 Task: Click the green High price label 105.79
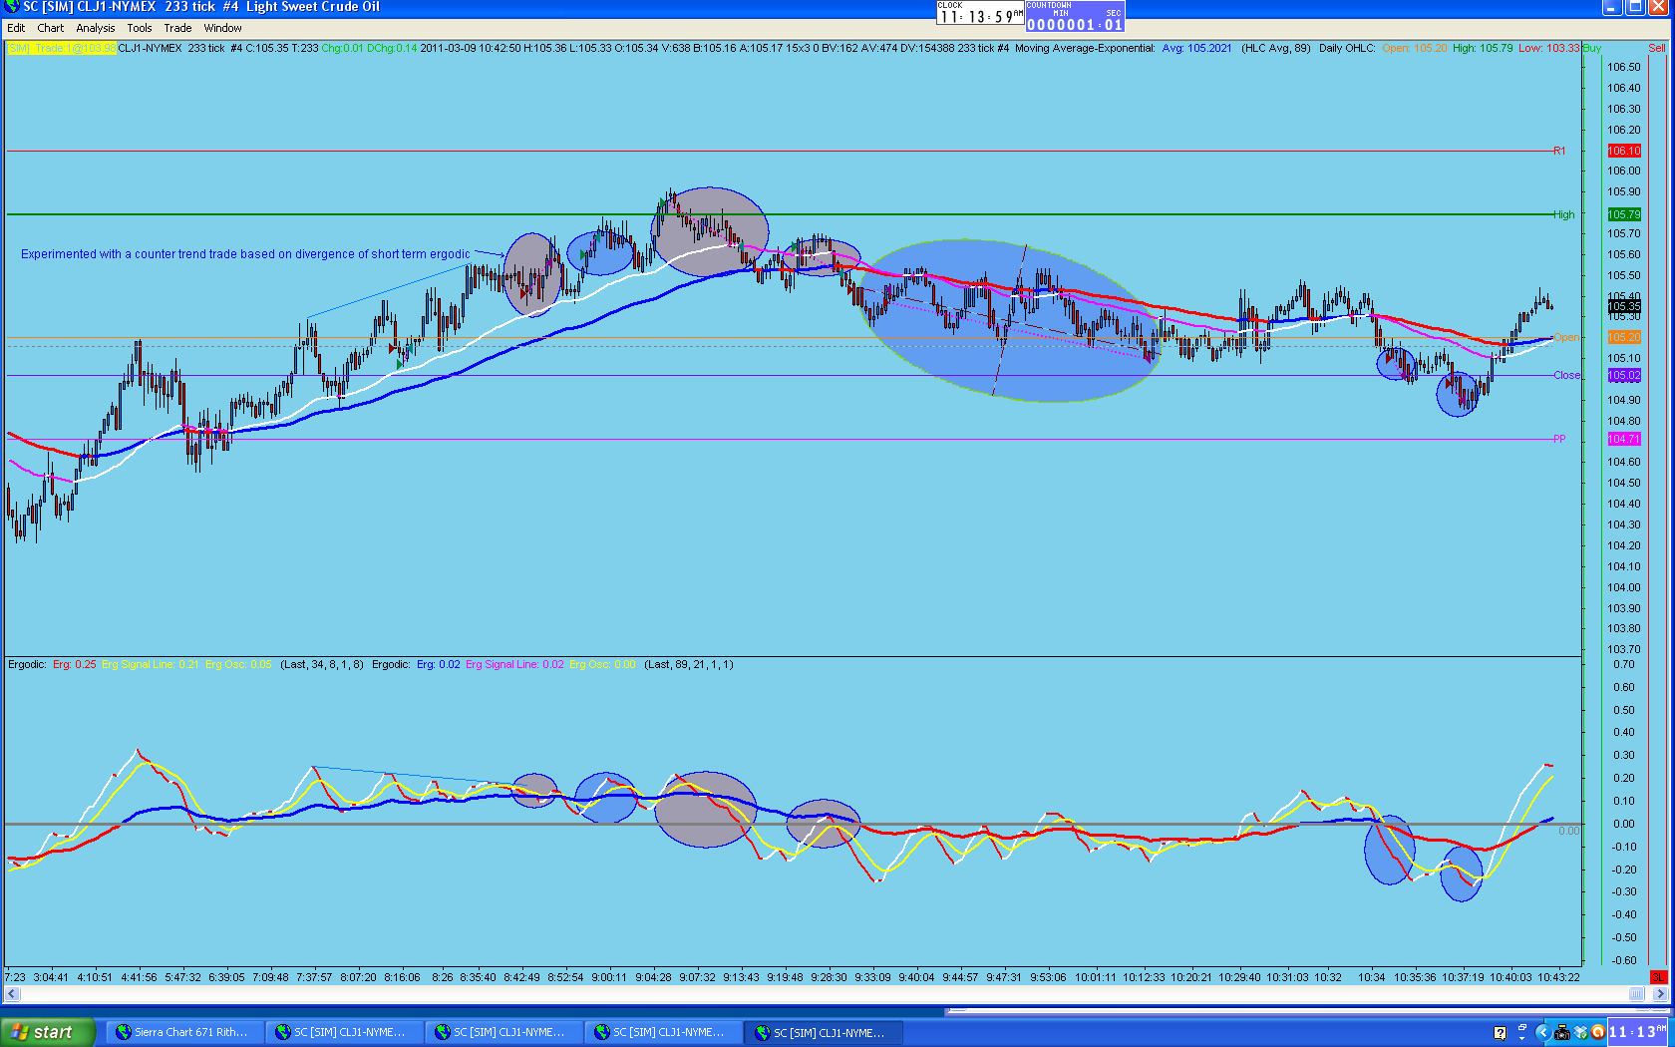1624,214
